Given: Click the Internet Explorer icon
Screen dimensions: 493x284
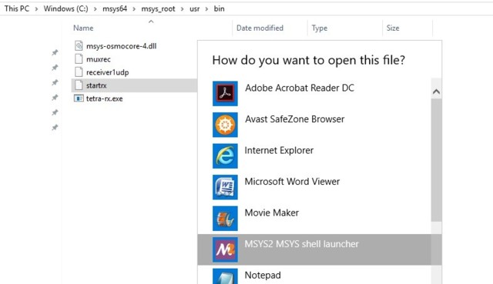Looking at the screenshot, I should [225, 155].
